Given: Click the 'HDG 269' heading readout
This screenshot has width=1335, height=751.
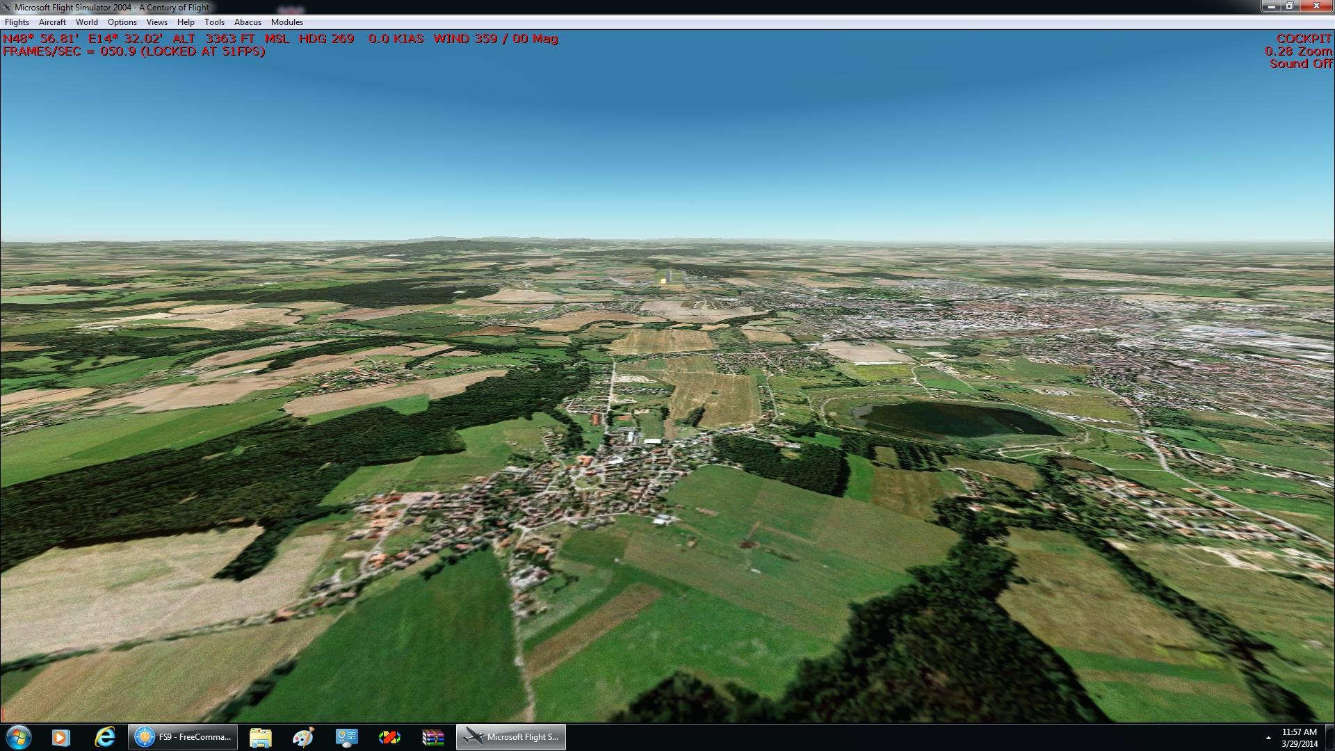Looking at the screenshot, I should (x=327, y=39).
